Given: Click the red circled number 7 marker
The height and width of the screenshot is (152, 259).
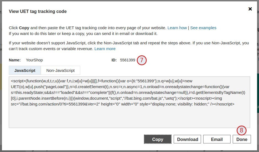Looking at the screenshot, I should point(141,60).
